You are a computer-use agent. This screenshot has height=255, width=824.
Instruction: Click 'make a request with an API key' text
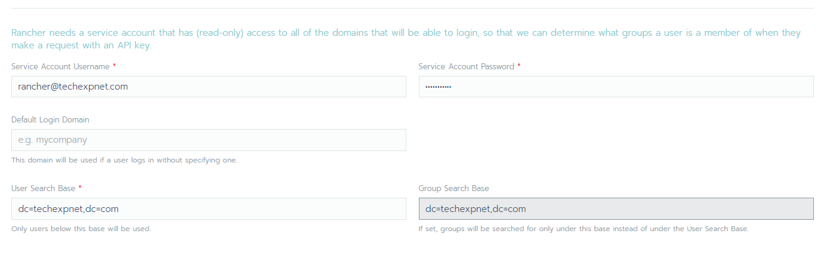pyautogui.click(x=81, y=45)
